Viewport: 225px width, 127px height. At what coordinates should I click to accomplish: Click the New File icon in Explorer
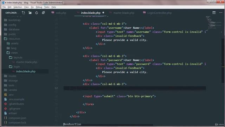[x=24, y=13]
